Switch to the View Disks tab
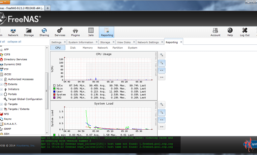Image resolution: width=257 pixels, height=155 pixels. (124, 42)
